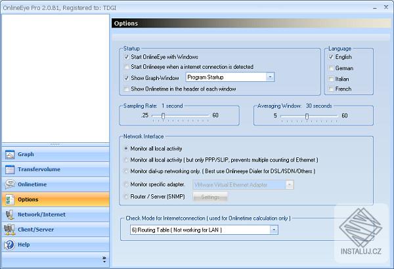Select PPP/SLIP only local activity option

126,160
